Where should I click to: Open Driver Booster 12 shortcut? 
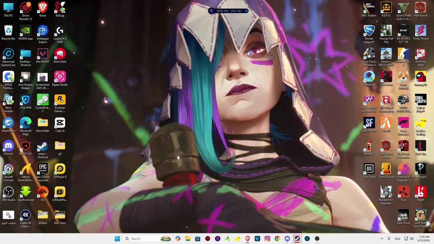point(25,11)
